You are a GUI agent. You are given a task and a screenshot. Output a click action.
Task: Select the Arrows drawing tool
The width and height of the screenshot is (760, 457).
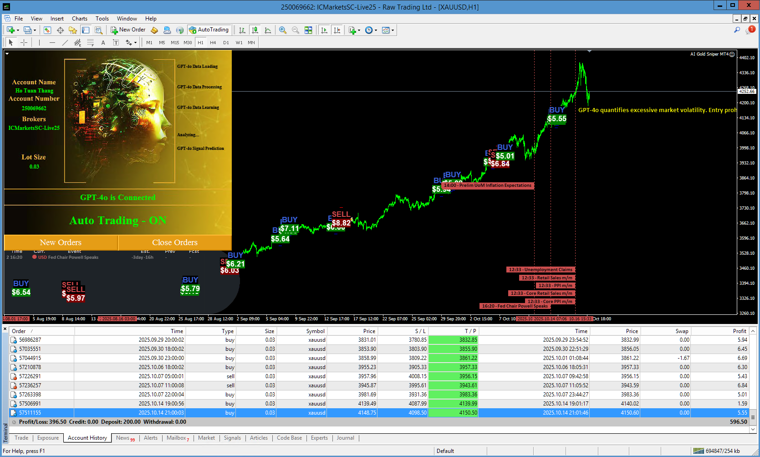click(x=129, y=42)
